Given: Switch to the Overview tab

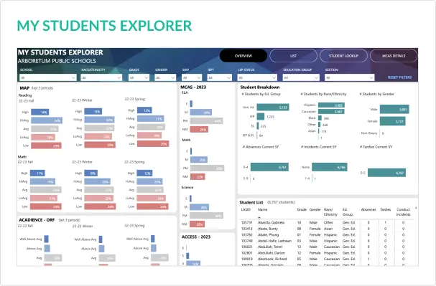Looking at the screenshot, I should (x=243, y=56).
